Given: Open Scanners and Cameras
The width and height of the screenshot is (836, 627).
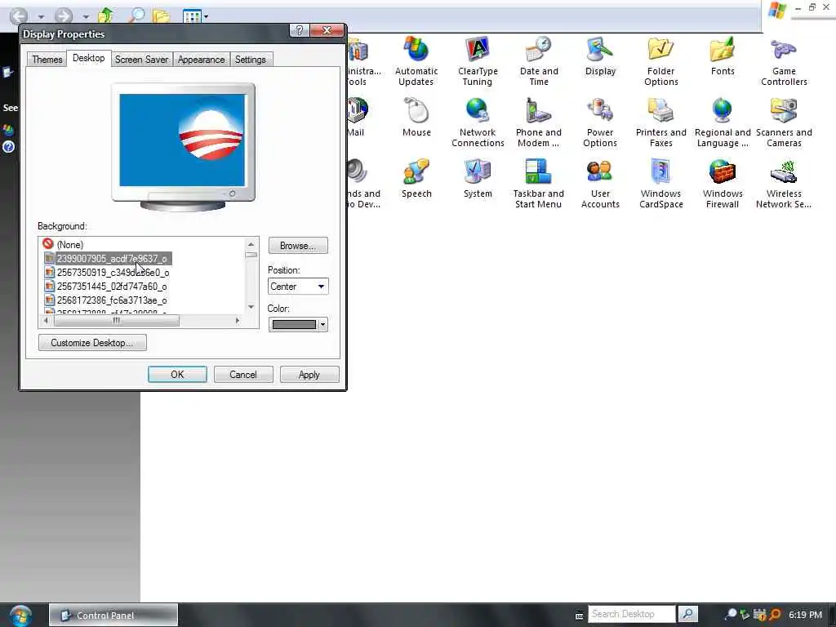Looking at the screenshot, I should tap(784, 122).
